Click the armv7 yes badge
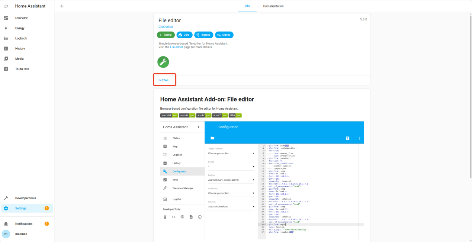472x242 pixels. 220,116
